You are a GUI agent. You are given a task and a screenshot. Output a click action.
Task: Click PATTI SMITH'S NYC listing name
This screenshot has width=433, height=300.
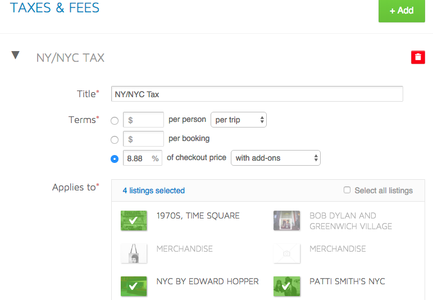tap(347, 281)
